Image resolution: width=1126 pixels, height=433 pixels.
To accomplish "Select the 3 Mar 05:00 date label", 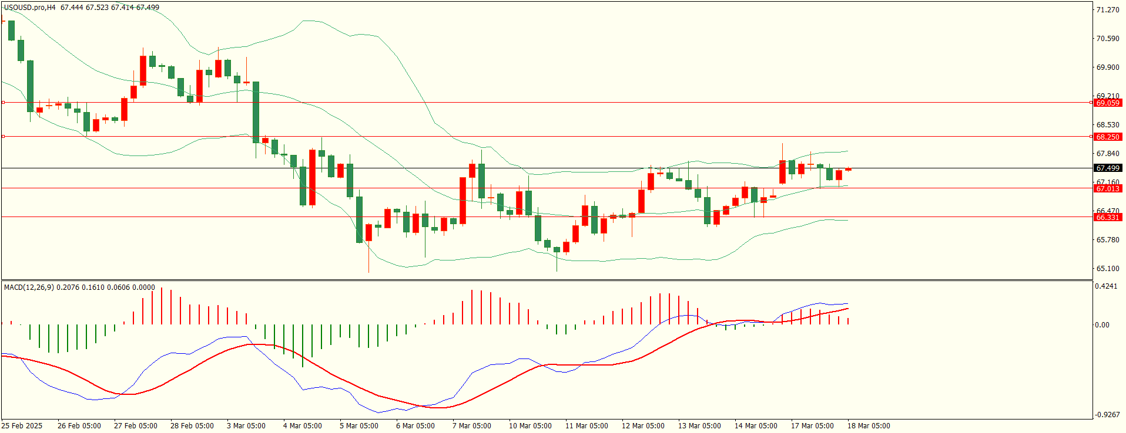I will [246, 426].
